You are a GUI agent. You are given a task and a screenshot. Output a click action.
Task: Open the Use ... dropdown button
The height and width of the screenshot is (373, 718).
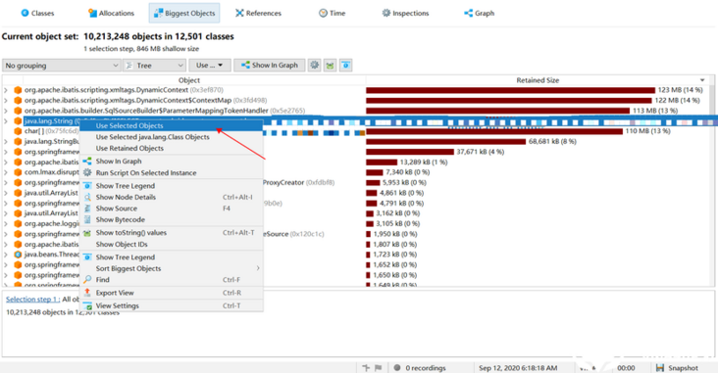(209, 66)
